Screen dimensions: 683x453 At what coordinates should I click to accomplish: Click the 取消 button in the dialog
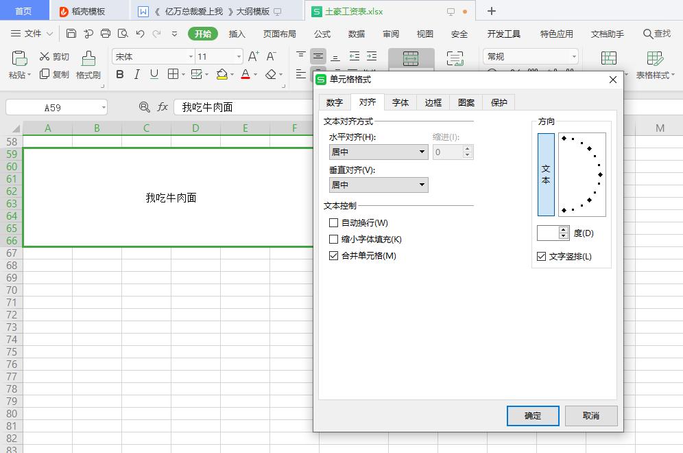(x=591, y=415)
